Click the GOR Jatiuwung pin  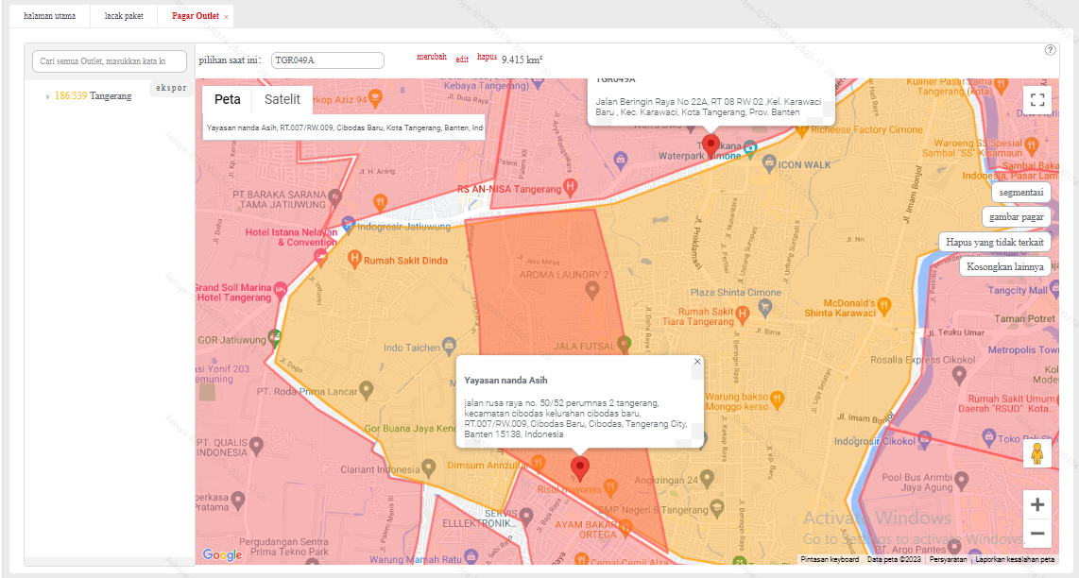(x=275, y=338)
